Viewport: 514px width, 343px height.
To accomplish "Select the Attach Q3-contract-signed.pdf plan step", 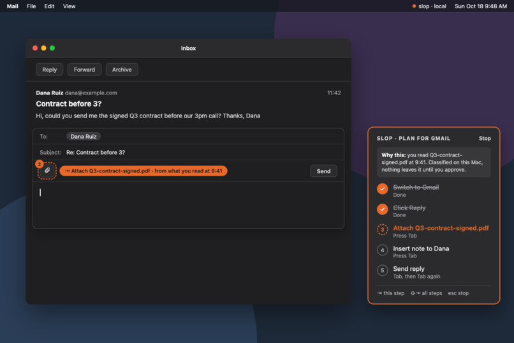I will [434, 231].
